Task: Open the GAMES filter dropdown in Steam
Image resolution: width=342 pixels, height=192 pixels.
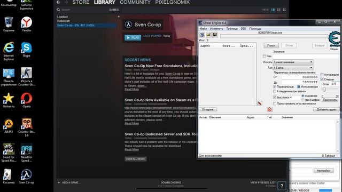Action: [x=114, y=10]
